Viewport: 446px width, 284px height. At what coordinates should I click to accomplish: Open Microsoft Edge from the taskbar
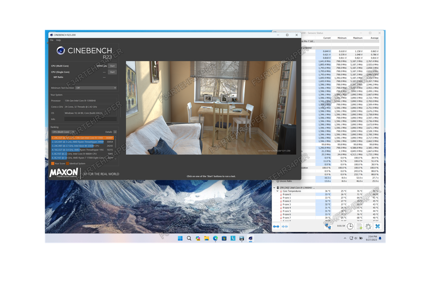[215, 238]
